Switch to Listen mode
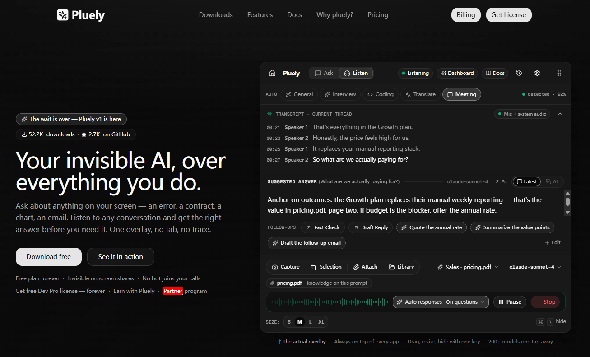 click(x=356, y=73)
